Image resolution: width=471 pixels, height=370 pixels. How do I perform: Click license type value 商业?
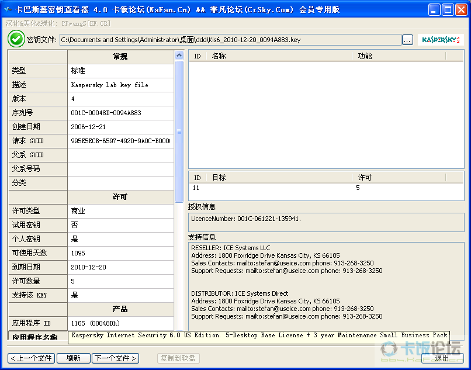click(x=120, y=211)
